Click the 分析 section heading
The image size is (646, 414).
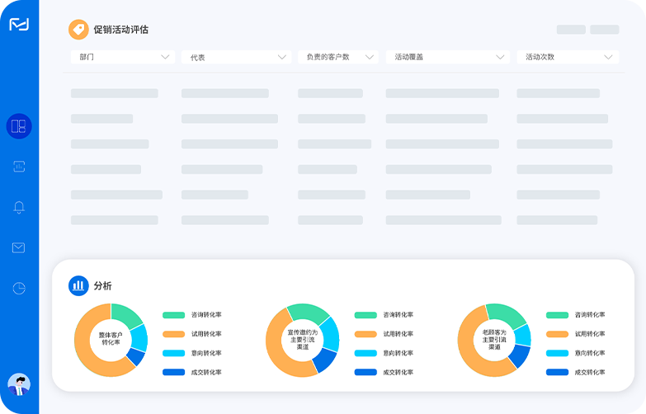point(102,286)
